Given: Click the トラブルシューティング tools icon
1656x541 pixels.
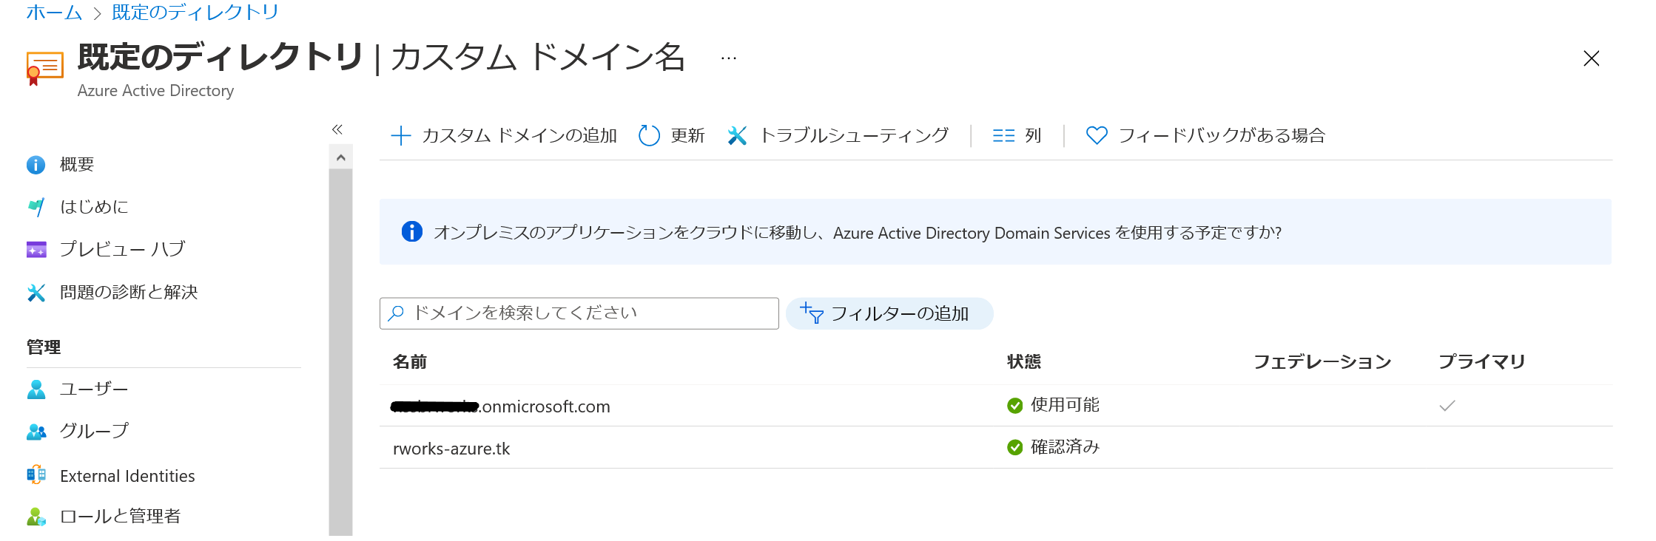Looking at the screenshot, I should point(737,135).
